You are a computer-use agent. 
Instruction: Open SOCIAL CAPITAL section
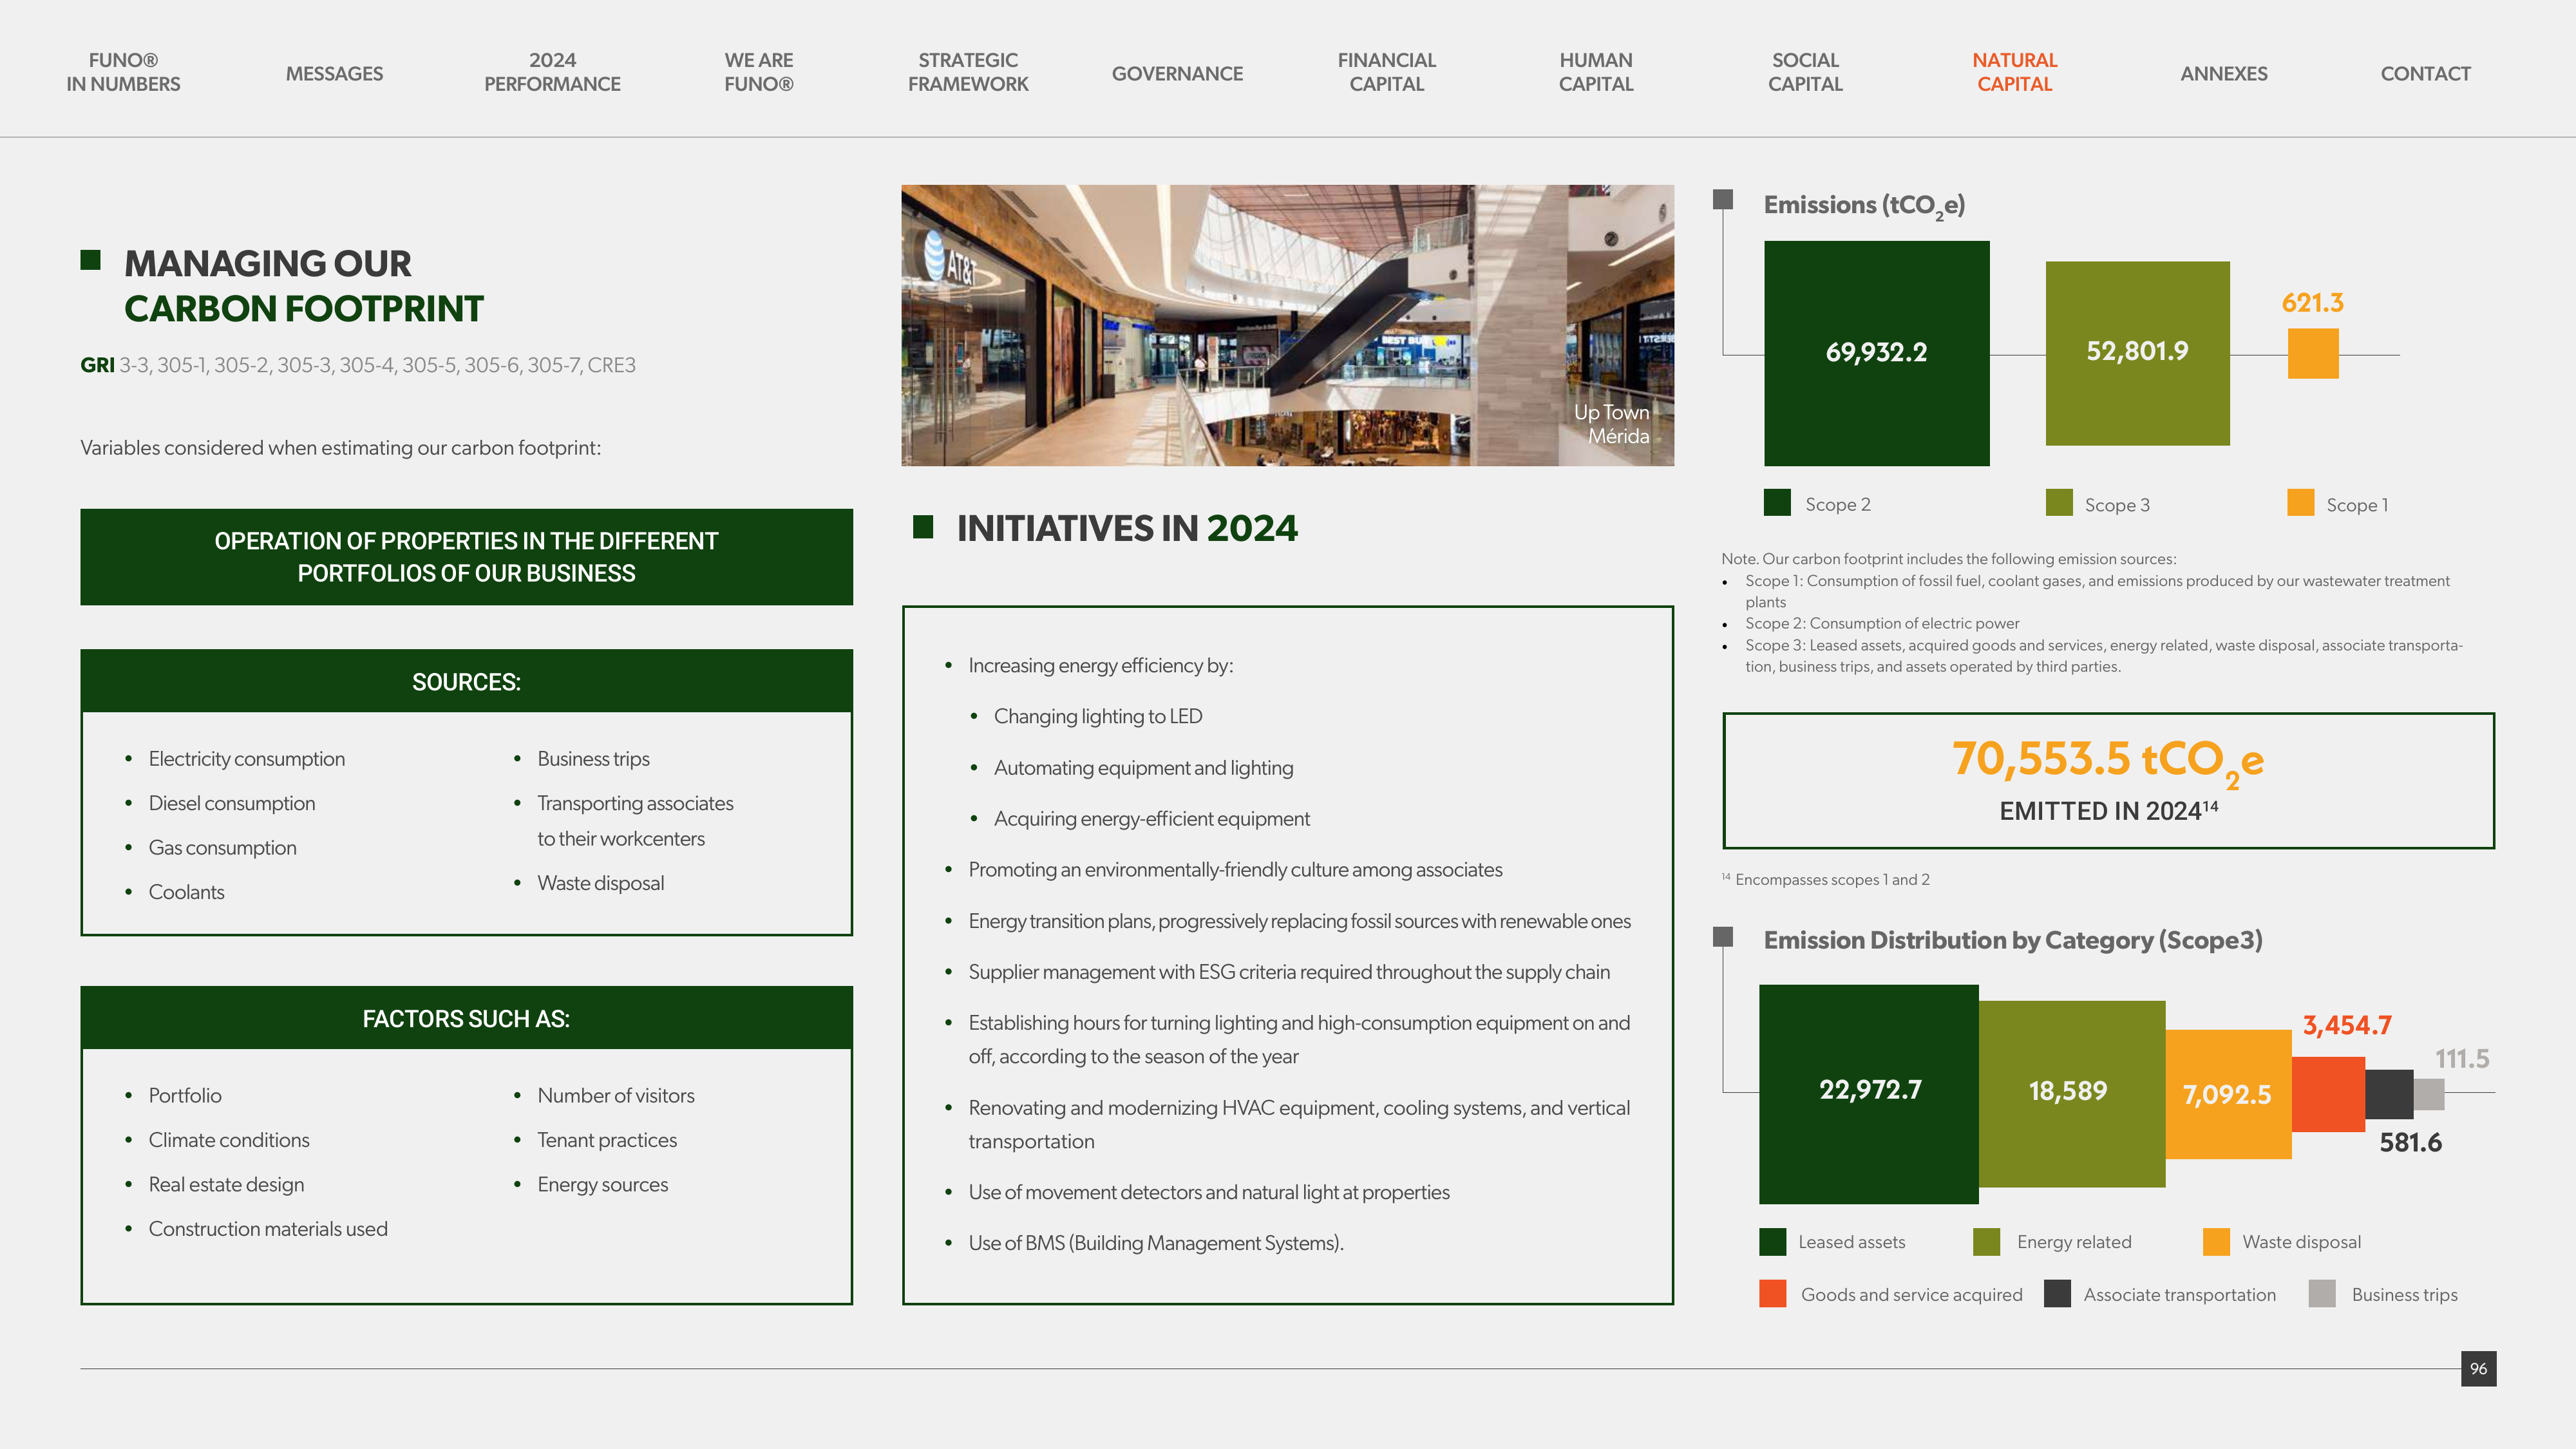1805,72
